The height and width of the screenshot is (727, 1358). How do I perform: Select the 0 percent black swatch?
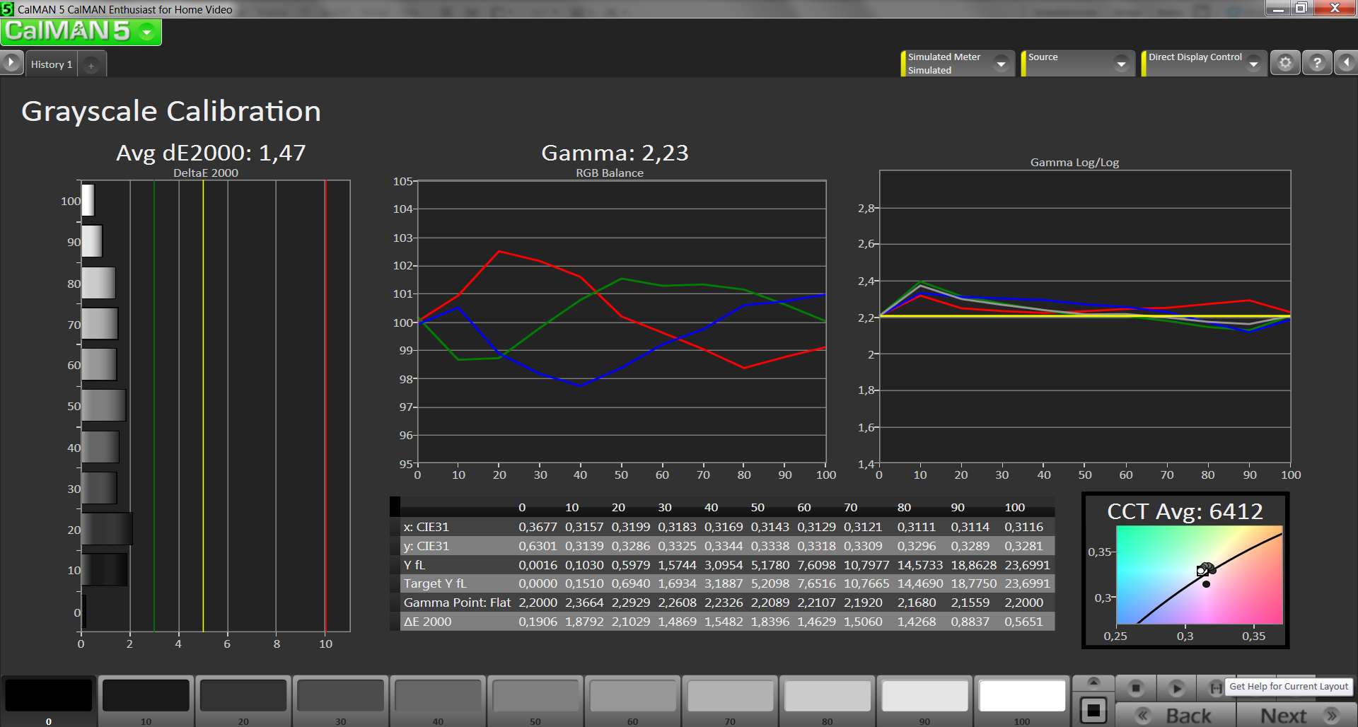tap(49, 696)
